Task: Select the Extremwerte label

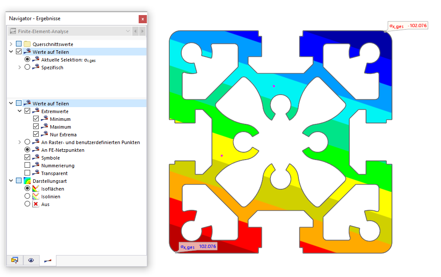Action: point(55,111)
